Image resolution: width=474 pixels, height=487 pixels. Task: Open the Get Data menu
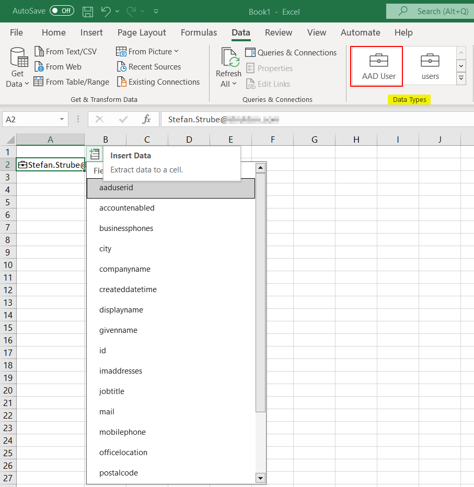coord(17,65)
